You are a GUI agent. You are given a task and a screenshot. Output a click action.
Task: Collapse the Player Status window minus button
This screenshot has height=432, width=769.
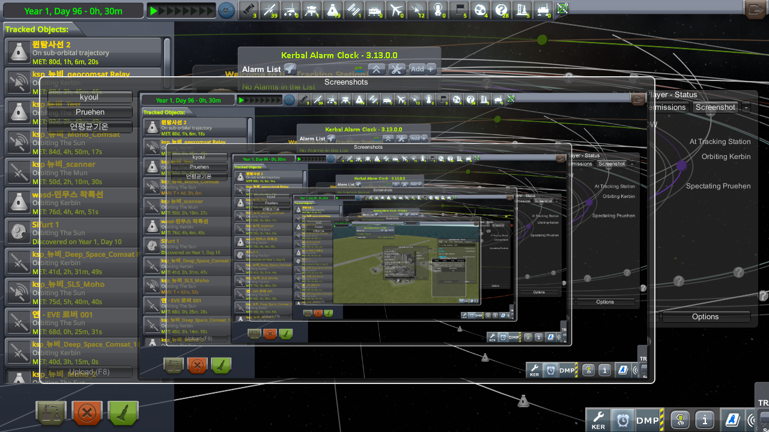[x=746, y=107]
